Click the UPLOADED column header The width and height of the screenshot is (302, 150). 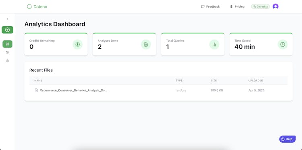tap(256, 80)
